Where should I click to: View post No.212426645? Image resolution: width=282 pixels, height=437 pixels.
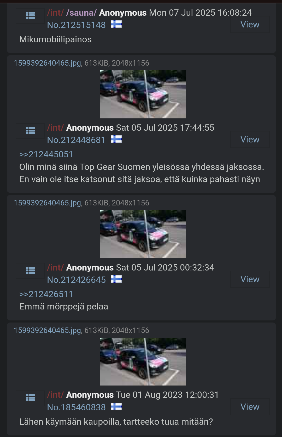click(250, 279)
